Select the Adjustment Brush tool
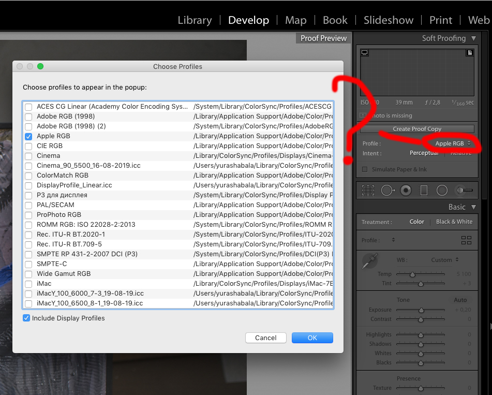This screenshot has height=395, width=492. pos(464,191)
